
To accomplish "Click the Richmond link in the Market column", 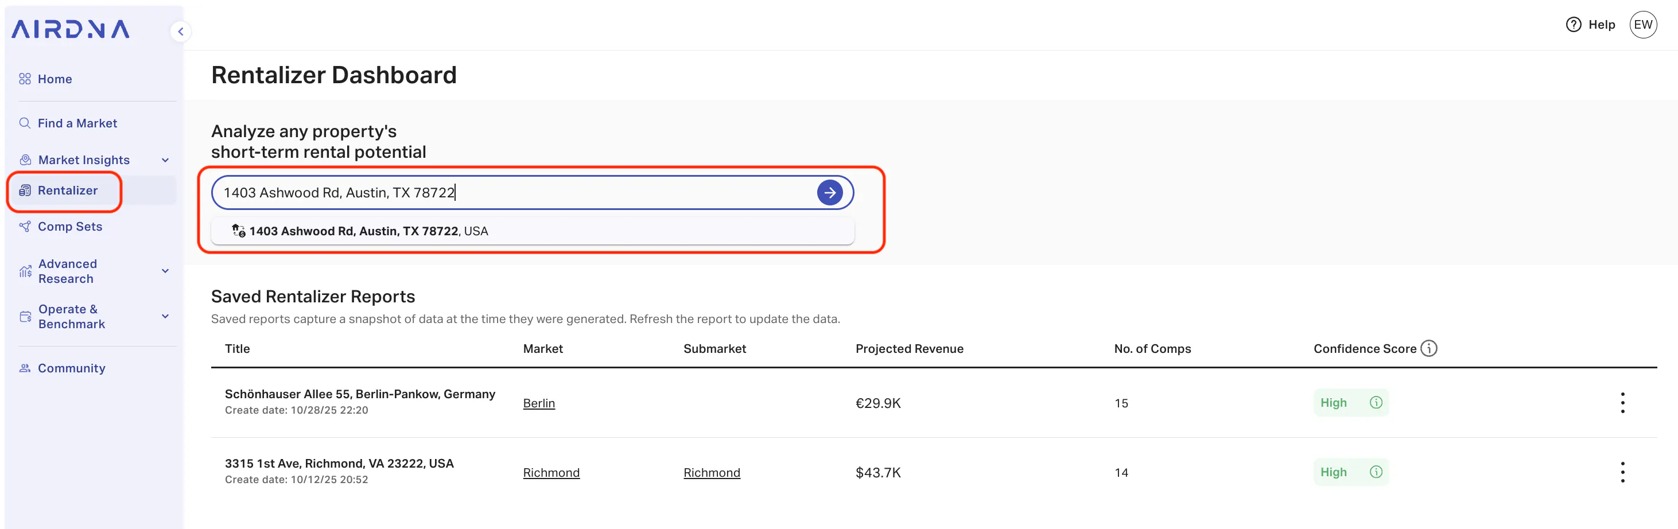I will click(x=551, y=473).
